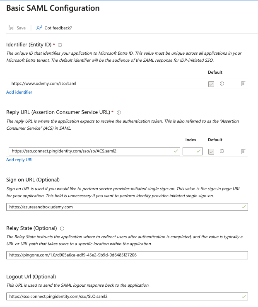Image resolution: width=258 pixels, height=307 pixels.
Task: Toggle Default checkbox for Reply URL
Action: point(211,152)
